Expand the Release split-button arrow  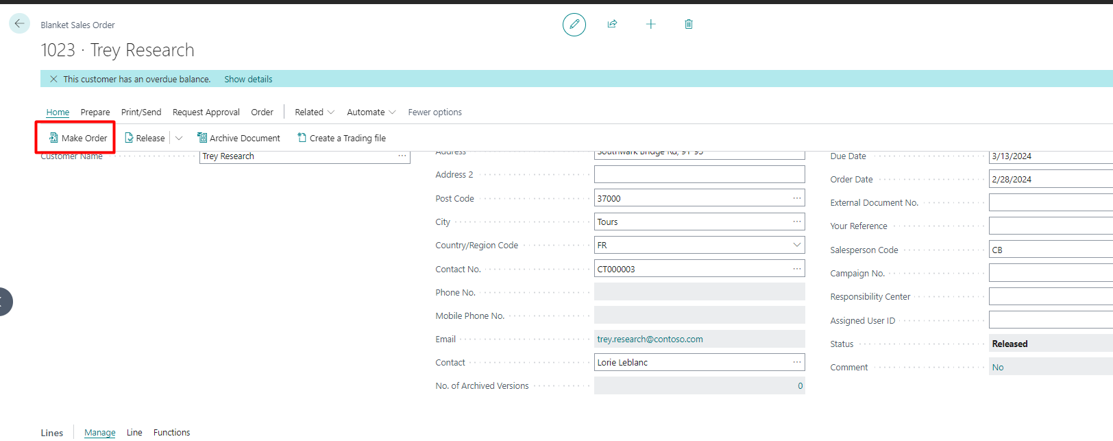coord(179,138)
